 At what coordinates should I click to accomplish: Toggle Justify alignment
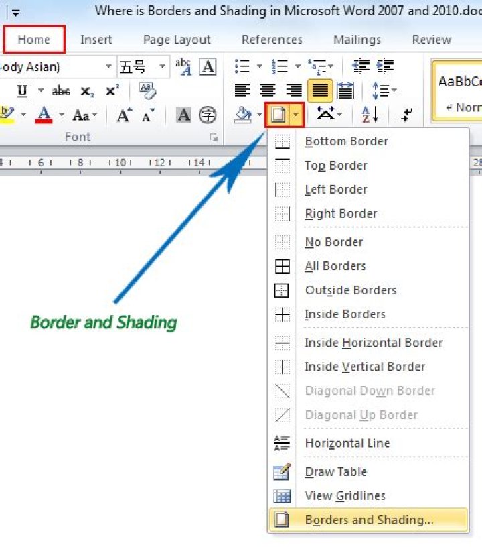point(320,90)
